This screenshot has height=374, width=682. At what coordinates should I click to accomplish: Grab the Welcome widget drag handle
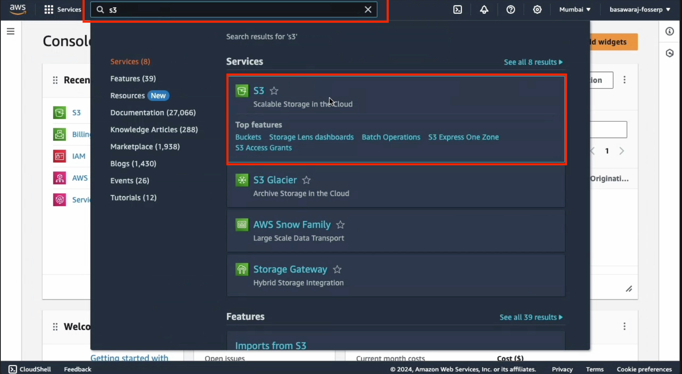click(55, 327)
